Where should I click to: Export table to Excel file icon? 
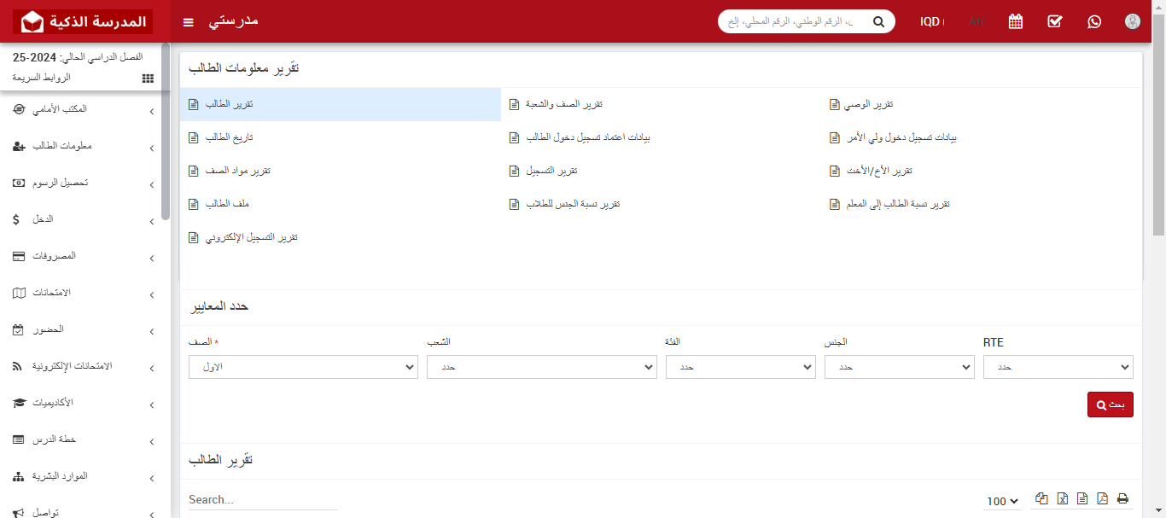(1062, 499)
